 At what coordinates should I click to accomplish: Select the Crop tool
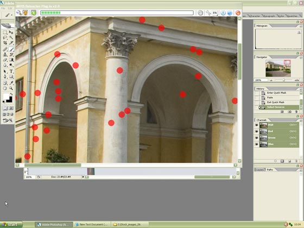[5, 43]
